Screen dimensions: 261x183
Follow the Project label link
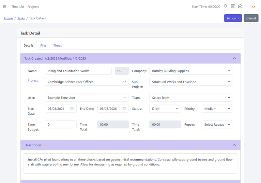pos(33,80)
